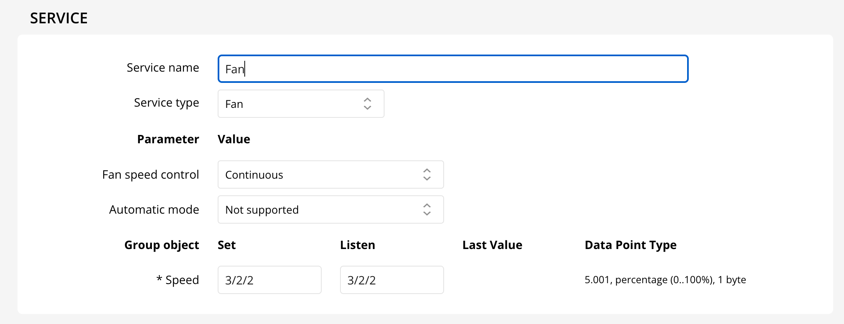844x324 pixels.
Task: Click the Automatic mode chevron arrows icon
Action: point(427,209)
